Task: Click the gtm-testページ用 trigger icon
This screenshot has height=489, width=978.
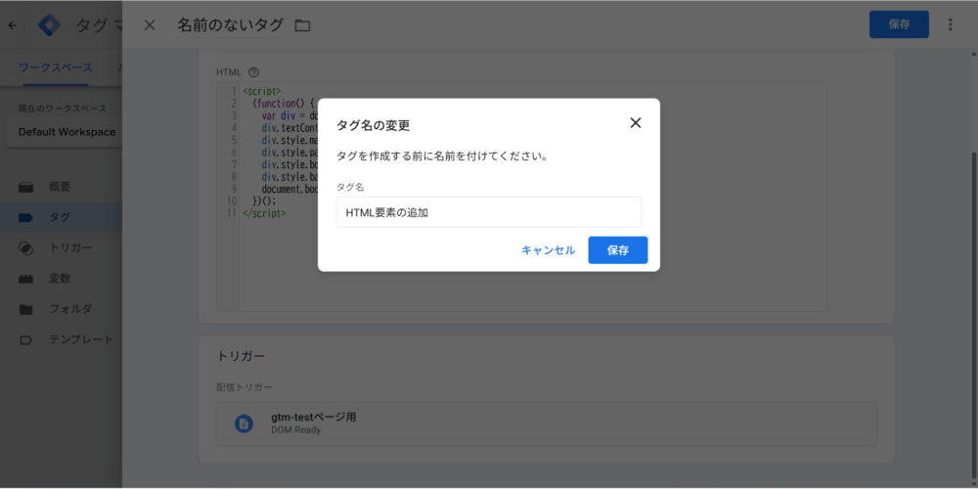Action: click(244, 423)
